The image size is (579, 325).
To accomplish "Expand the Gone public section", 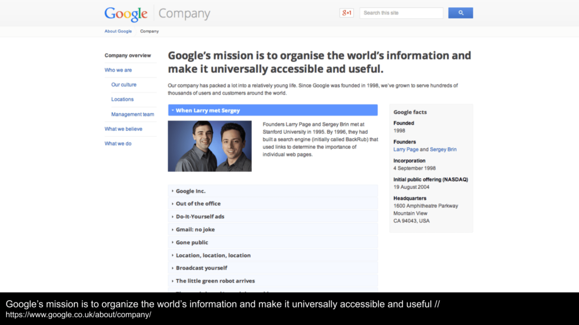I will [273, 242].
